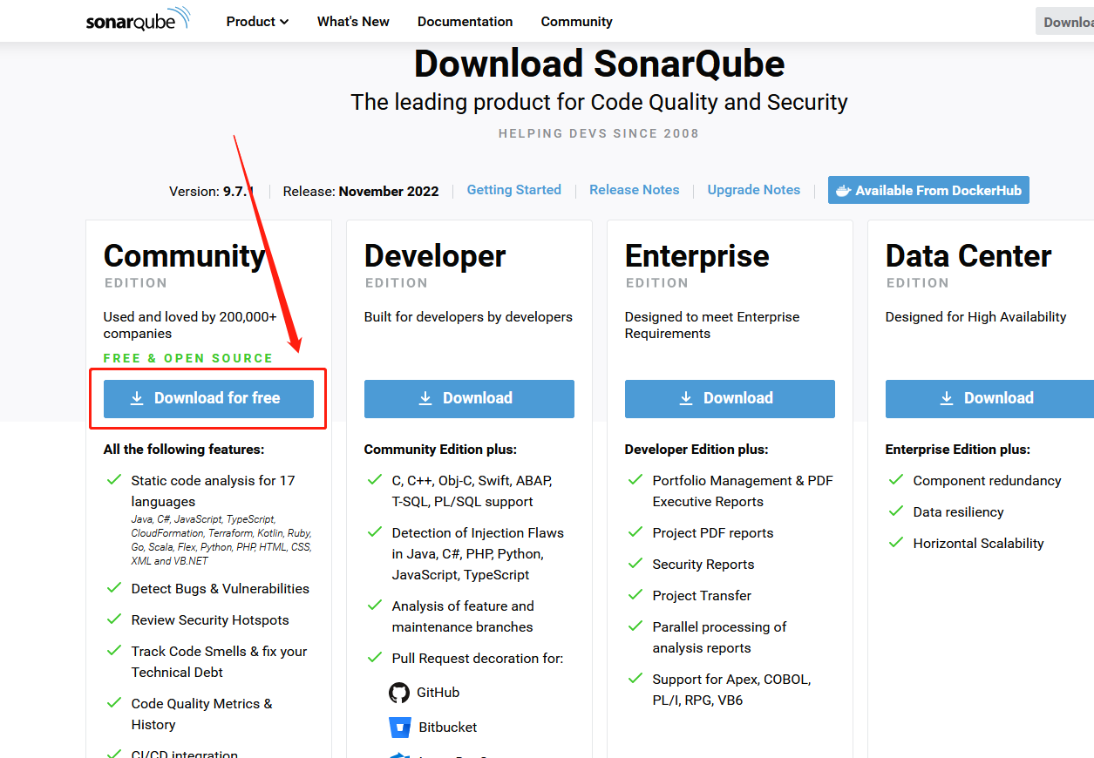Click "Used and loved by 200,000+ companies"
1094x758 pixels.
(190, 325)
